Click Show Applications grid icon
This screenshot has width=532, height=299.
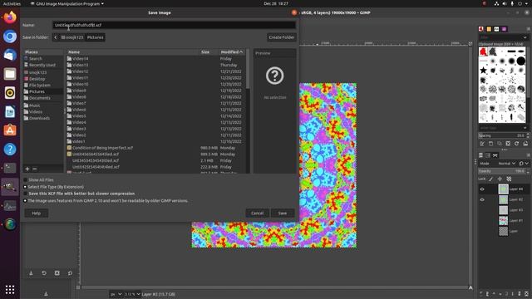pyautogui.click(x=10, y=289)
